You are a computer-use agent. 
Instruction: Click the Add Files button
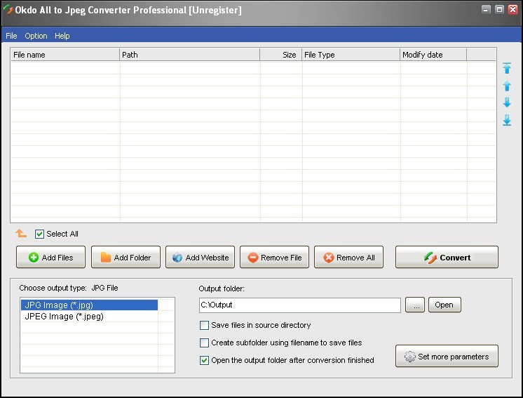pos(50,257)
